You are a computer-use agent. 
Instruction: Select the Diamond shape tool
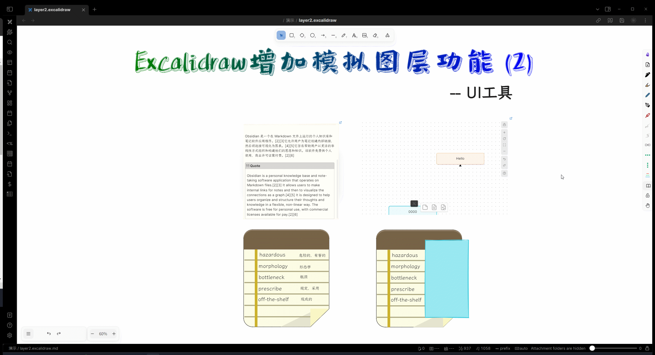pos(302,35)
